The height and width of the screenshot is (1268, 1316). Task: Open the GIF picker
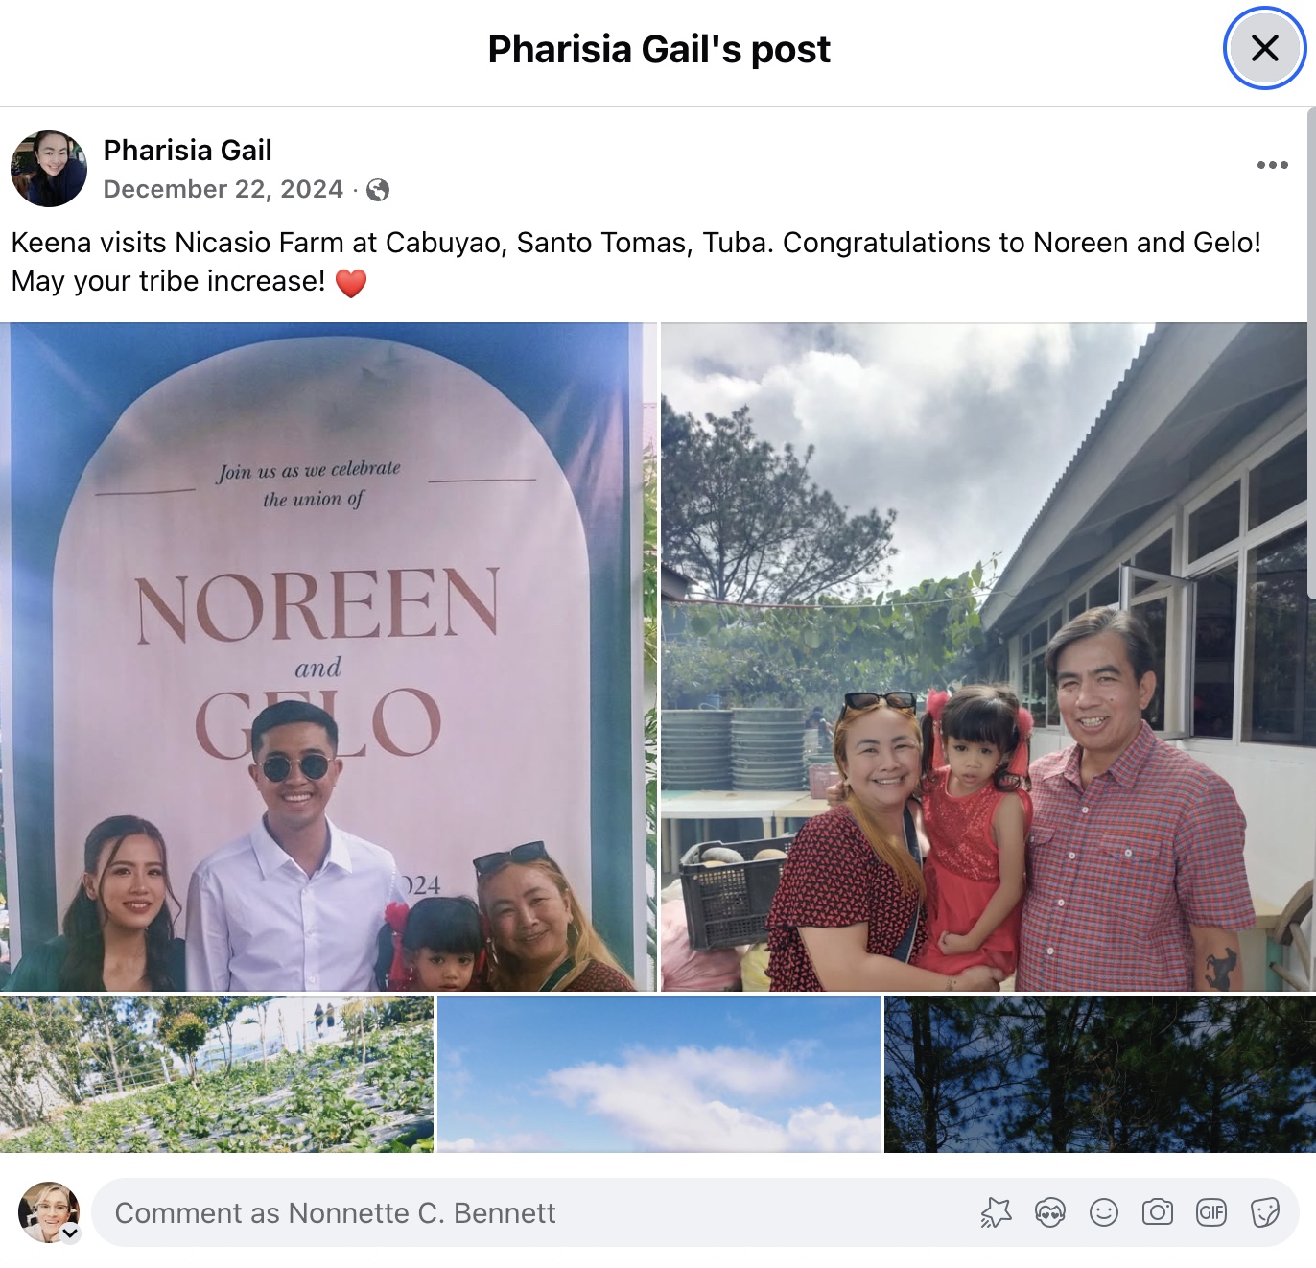tap(1211, 1212)
